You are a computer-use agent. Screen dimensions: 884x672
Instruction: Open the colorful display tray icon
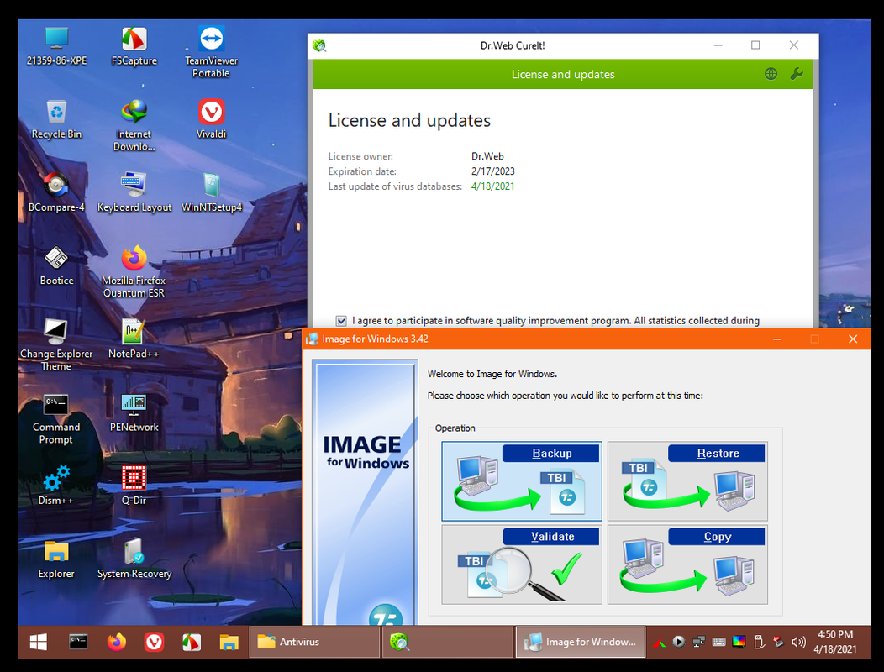739,642
